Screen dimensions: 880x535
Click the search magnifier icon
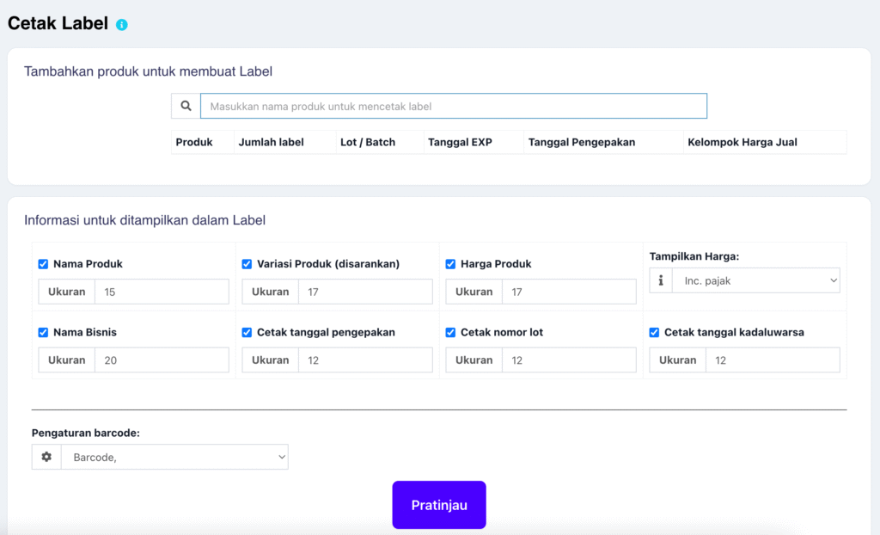(x=186, y=107)
